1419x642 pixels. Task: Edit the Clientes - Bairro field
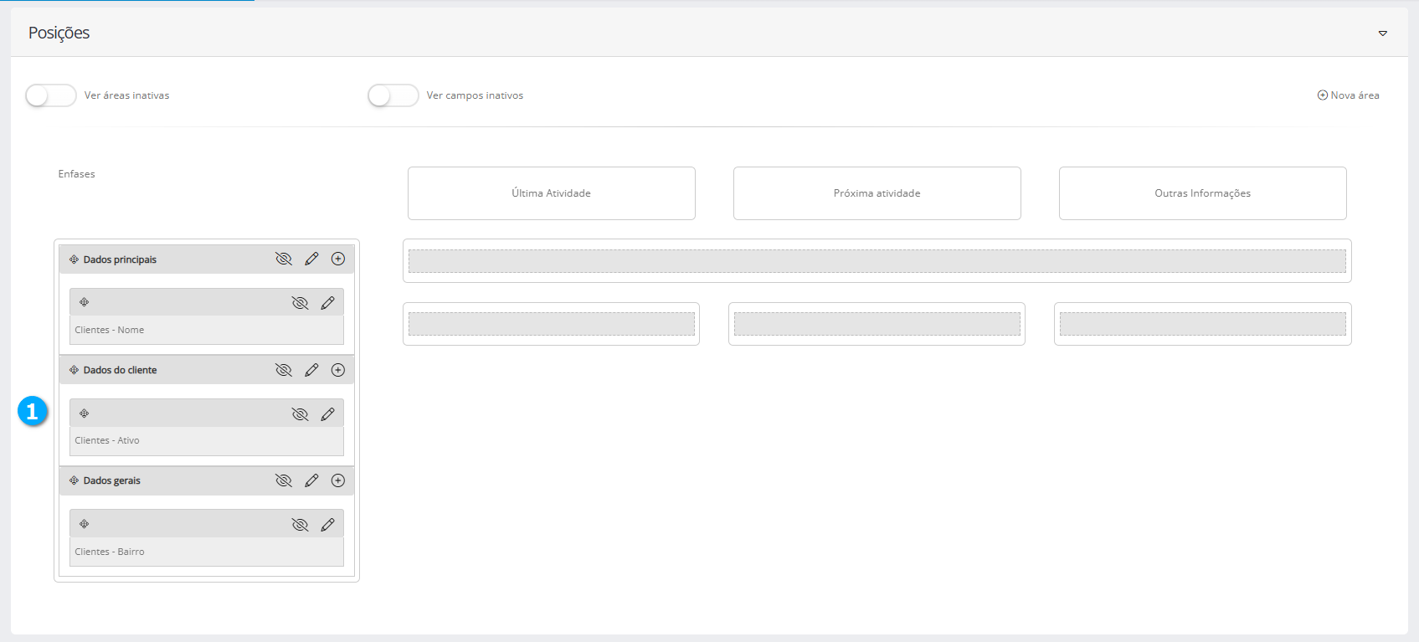tap(327, 525)
